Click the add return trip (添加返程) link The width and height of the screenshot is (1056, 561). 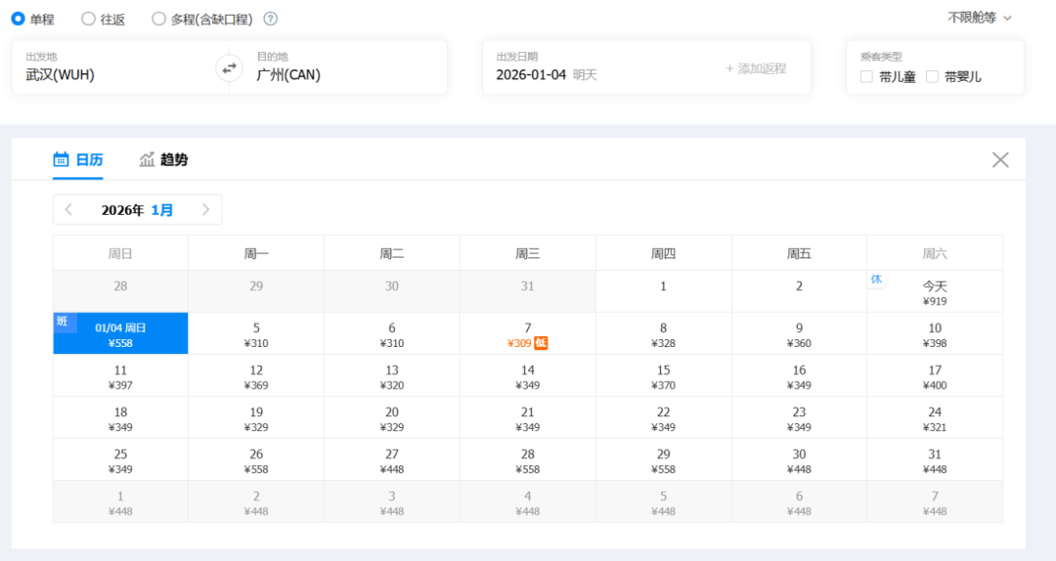[755, 68]
